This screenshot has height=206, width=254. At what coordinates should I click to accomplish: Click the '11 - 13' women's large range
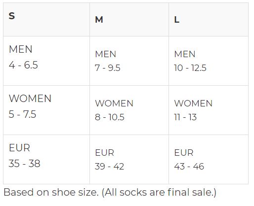185,117
